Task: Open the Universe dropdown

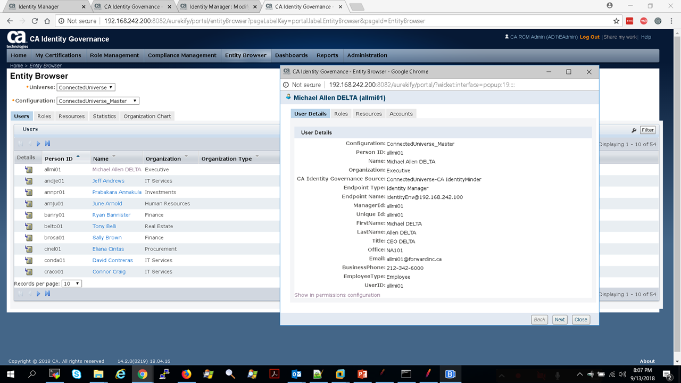Action: point(86,87)
